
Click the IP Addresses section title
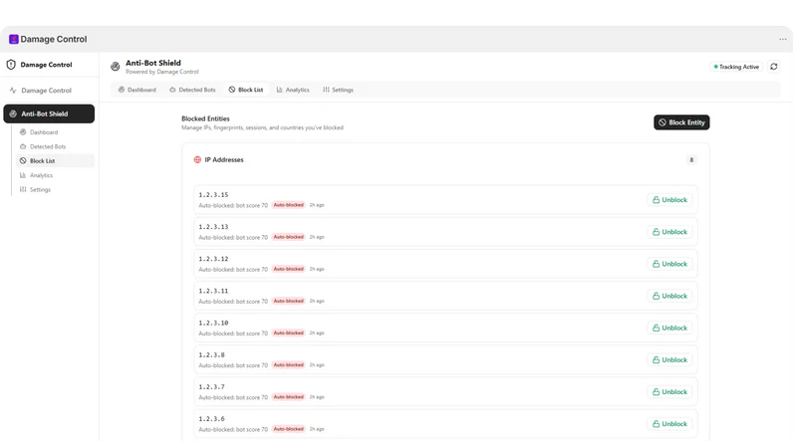[224, 159]
